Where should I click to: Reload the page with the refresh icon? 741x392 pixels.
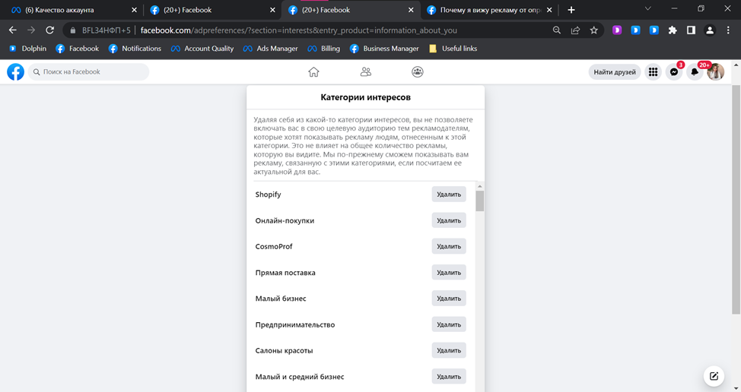coord(49,30)
